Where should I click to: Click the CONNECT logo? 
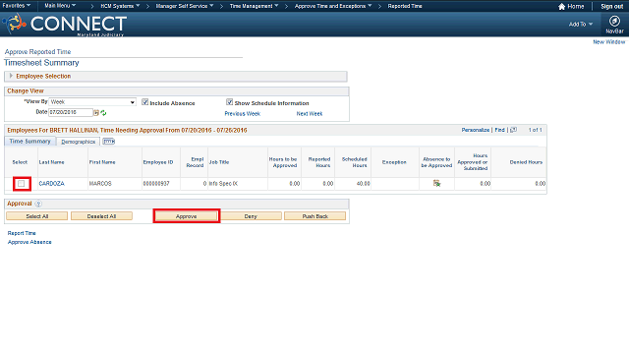pos(66,24)
